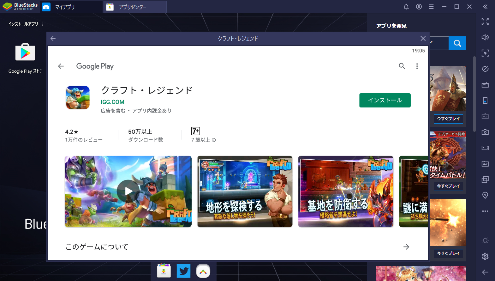The image size is (495, 281).
Task: Open installed apps three-dot options
Action: tap(43, 24)
